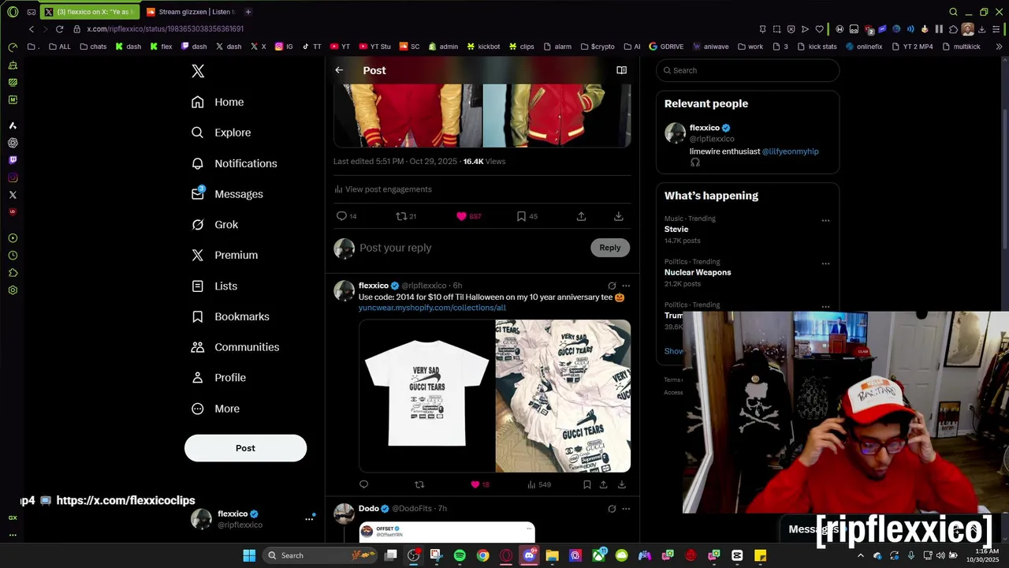Open options for Stevie trend
1009x568 pixels.
point(825,220)
